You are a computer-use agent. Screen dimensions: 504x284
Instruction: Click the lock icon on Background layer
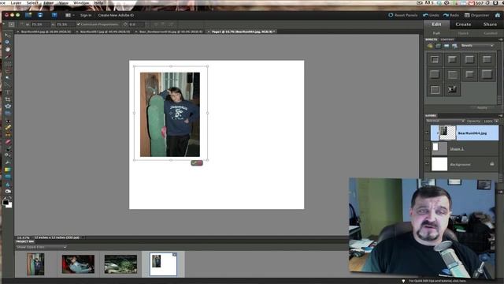click(x=491, y=164)
